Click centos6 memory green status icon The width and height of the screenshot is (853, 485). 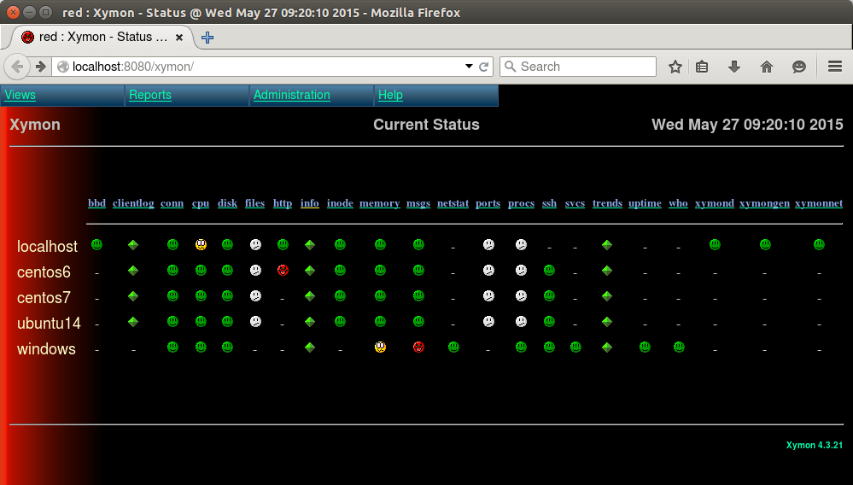click(380, 270)
